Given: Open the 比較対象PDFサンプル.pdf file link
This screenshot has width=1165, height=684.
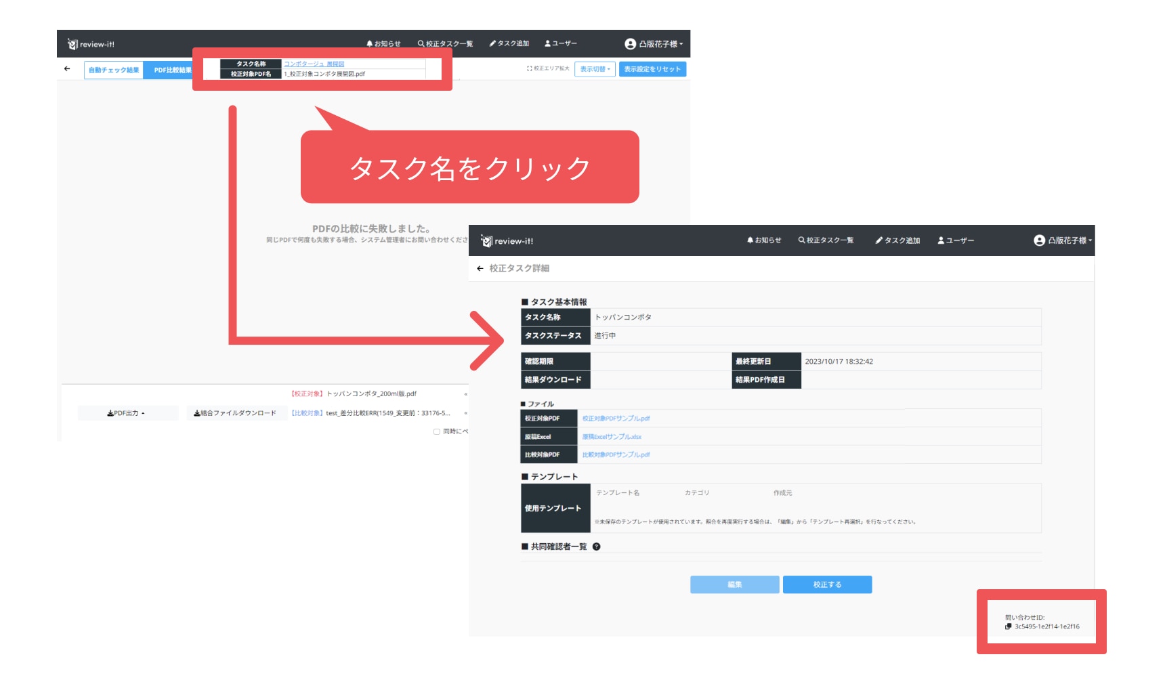Looking at the screenshot, I should coord(616,455).
